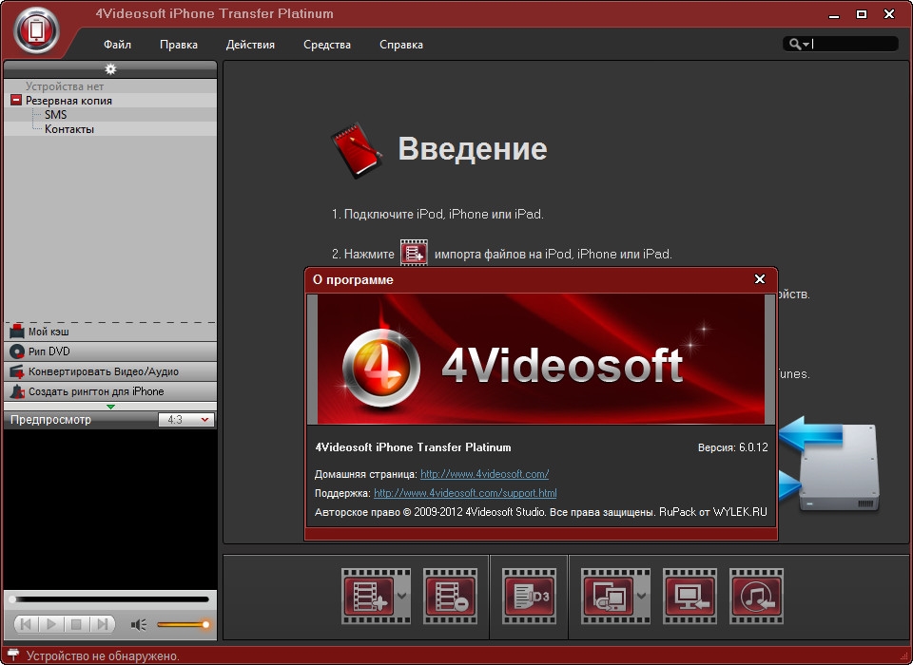Maximize the main window
This screenshot has width=913, height=665.
862,14
